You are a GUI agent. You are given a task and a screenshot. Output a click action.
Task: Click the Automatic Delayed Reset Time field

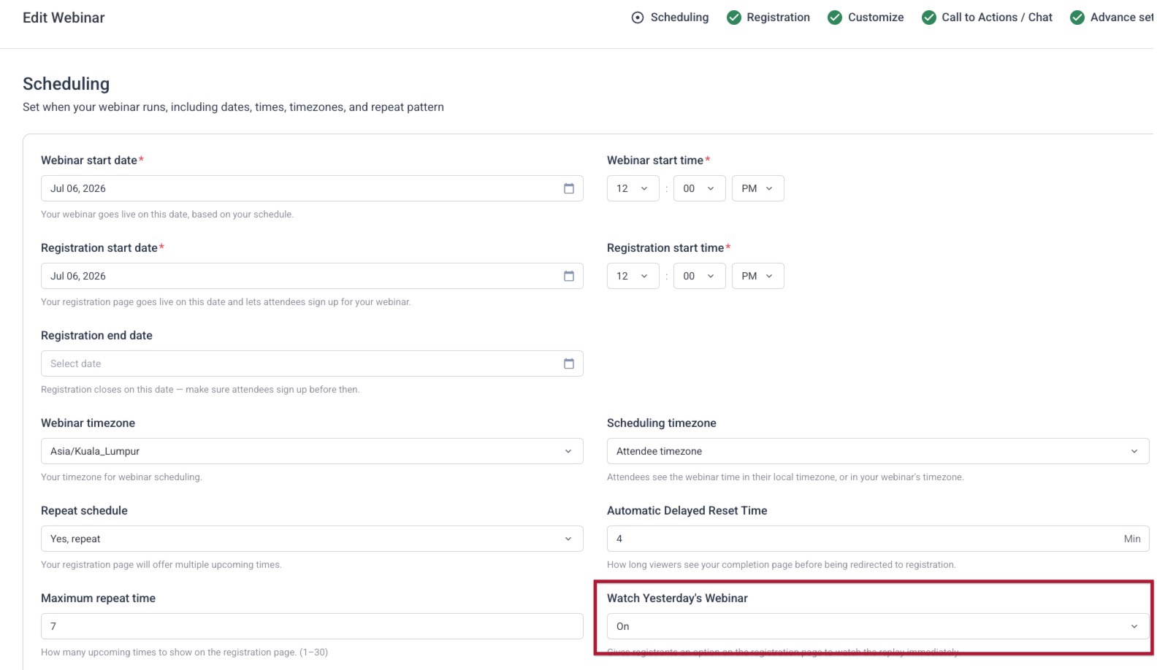(878, 539)
